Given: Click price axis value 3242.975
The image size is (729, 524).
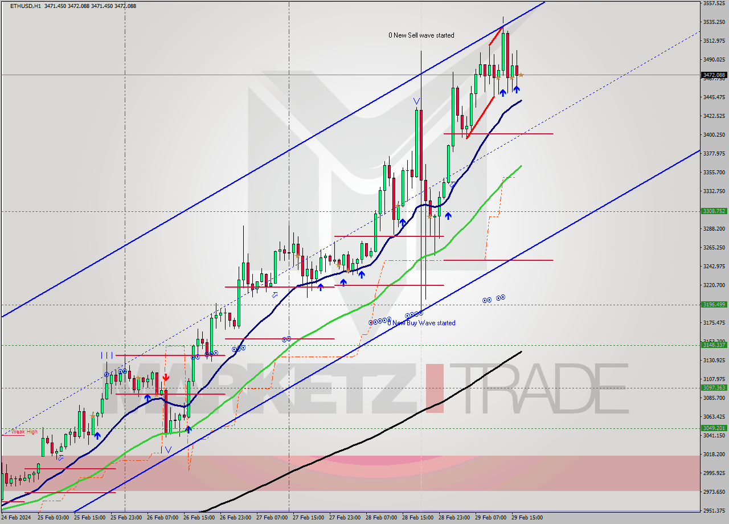Looking at the screenshot, I should click(x=714, y=267).
